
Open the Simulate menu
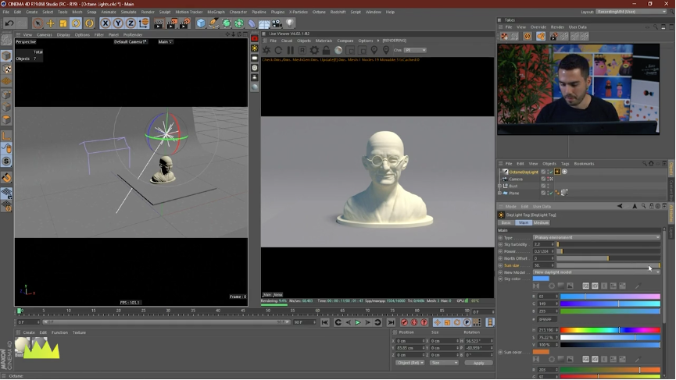(x=128, y=12)
